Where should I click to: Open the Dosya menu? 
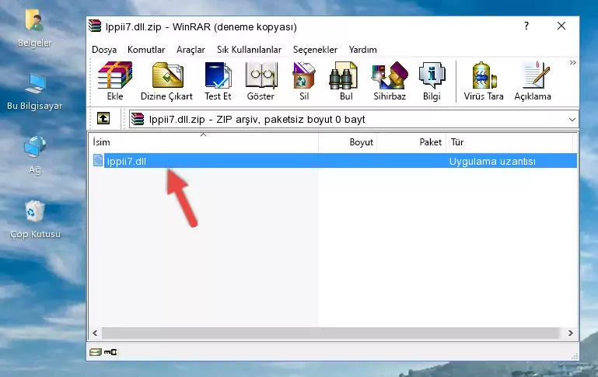click(104, 50)
